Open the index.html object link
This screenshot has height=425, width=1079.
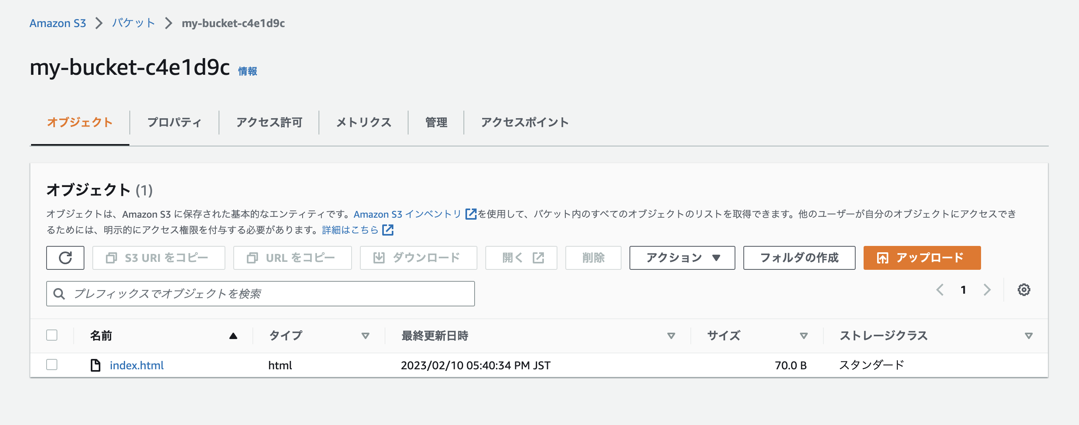pyautogui.click(x=137, y=365)
